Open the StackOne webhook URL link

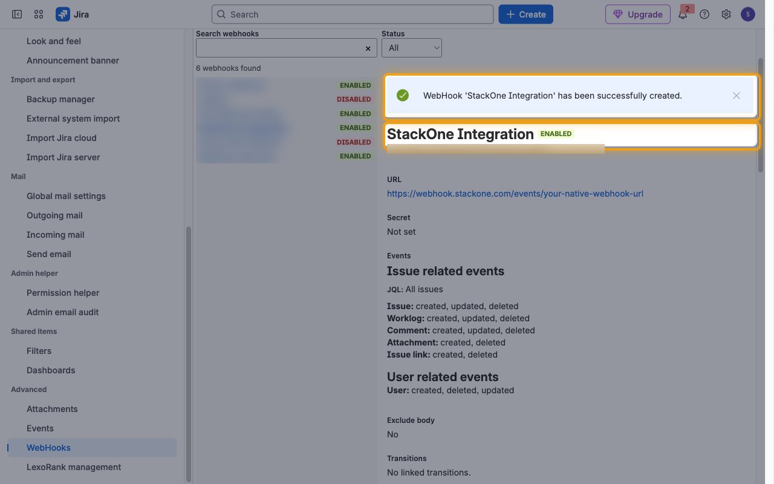pyautogui.click(x=515, y=194)
